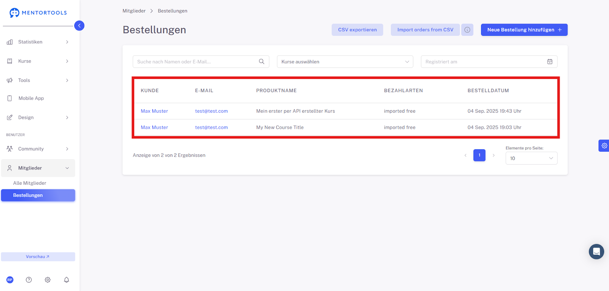Open Statistiken in the sidebar
This screenshot has height=291, width=609.
click(38, 42)
